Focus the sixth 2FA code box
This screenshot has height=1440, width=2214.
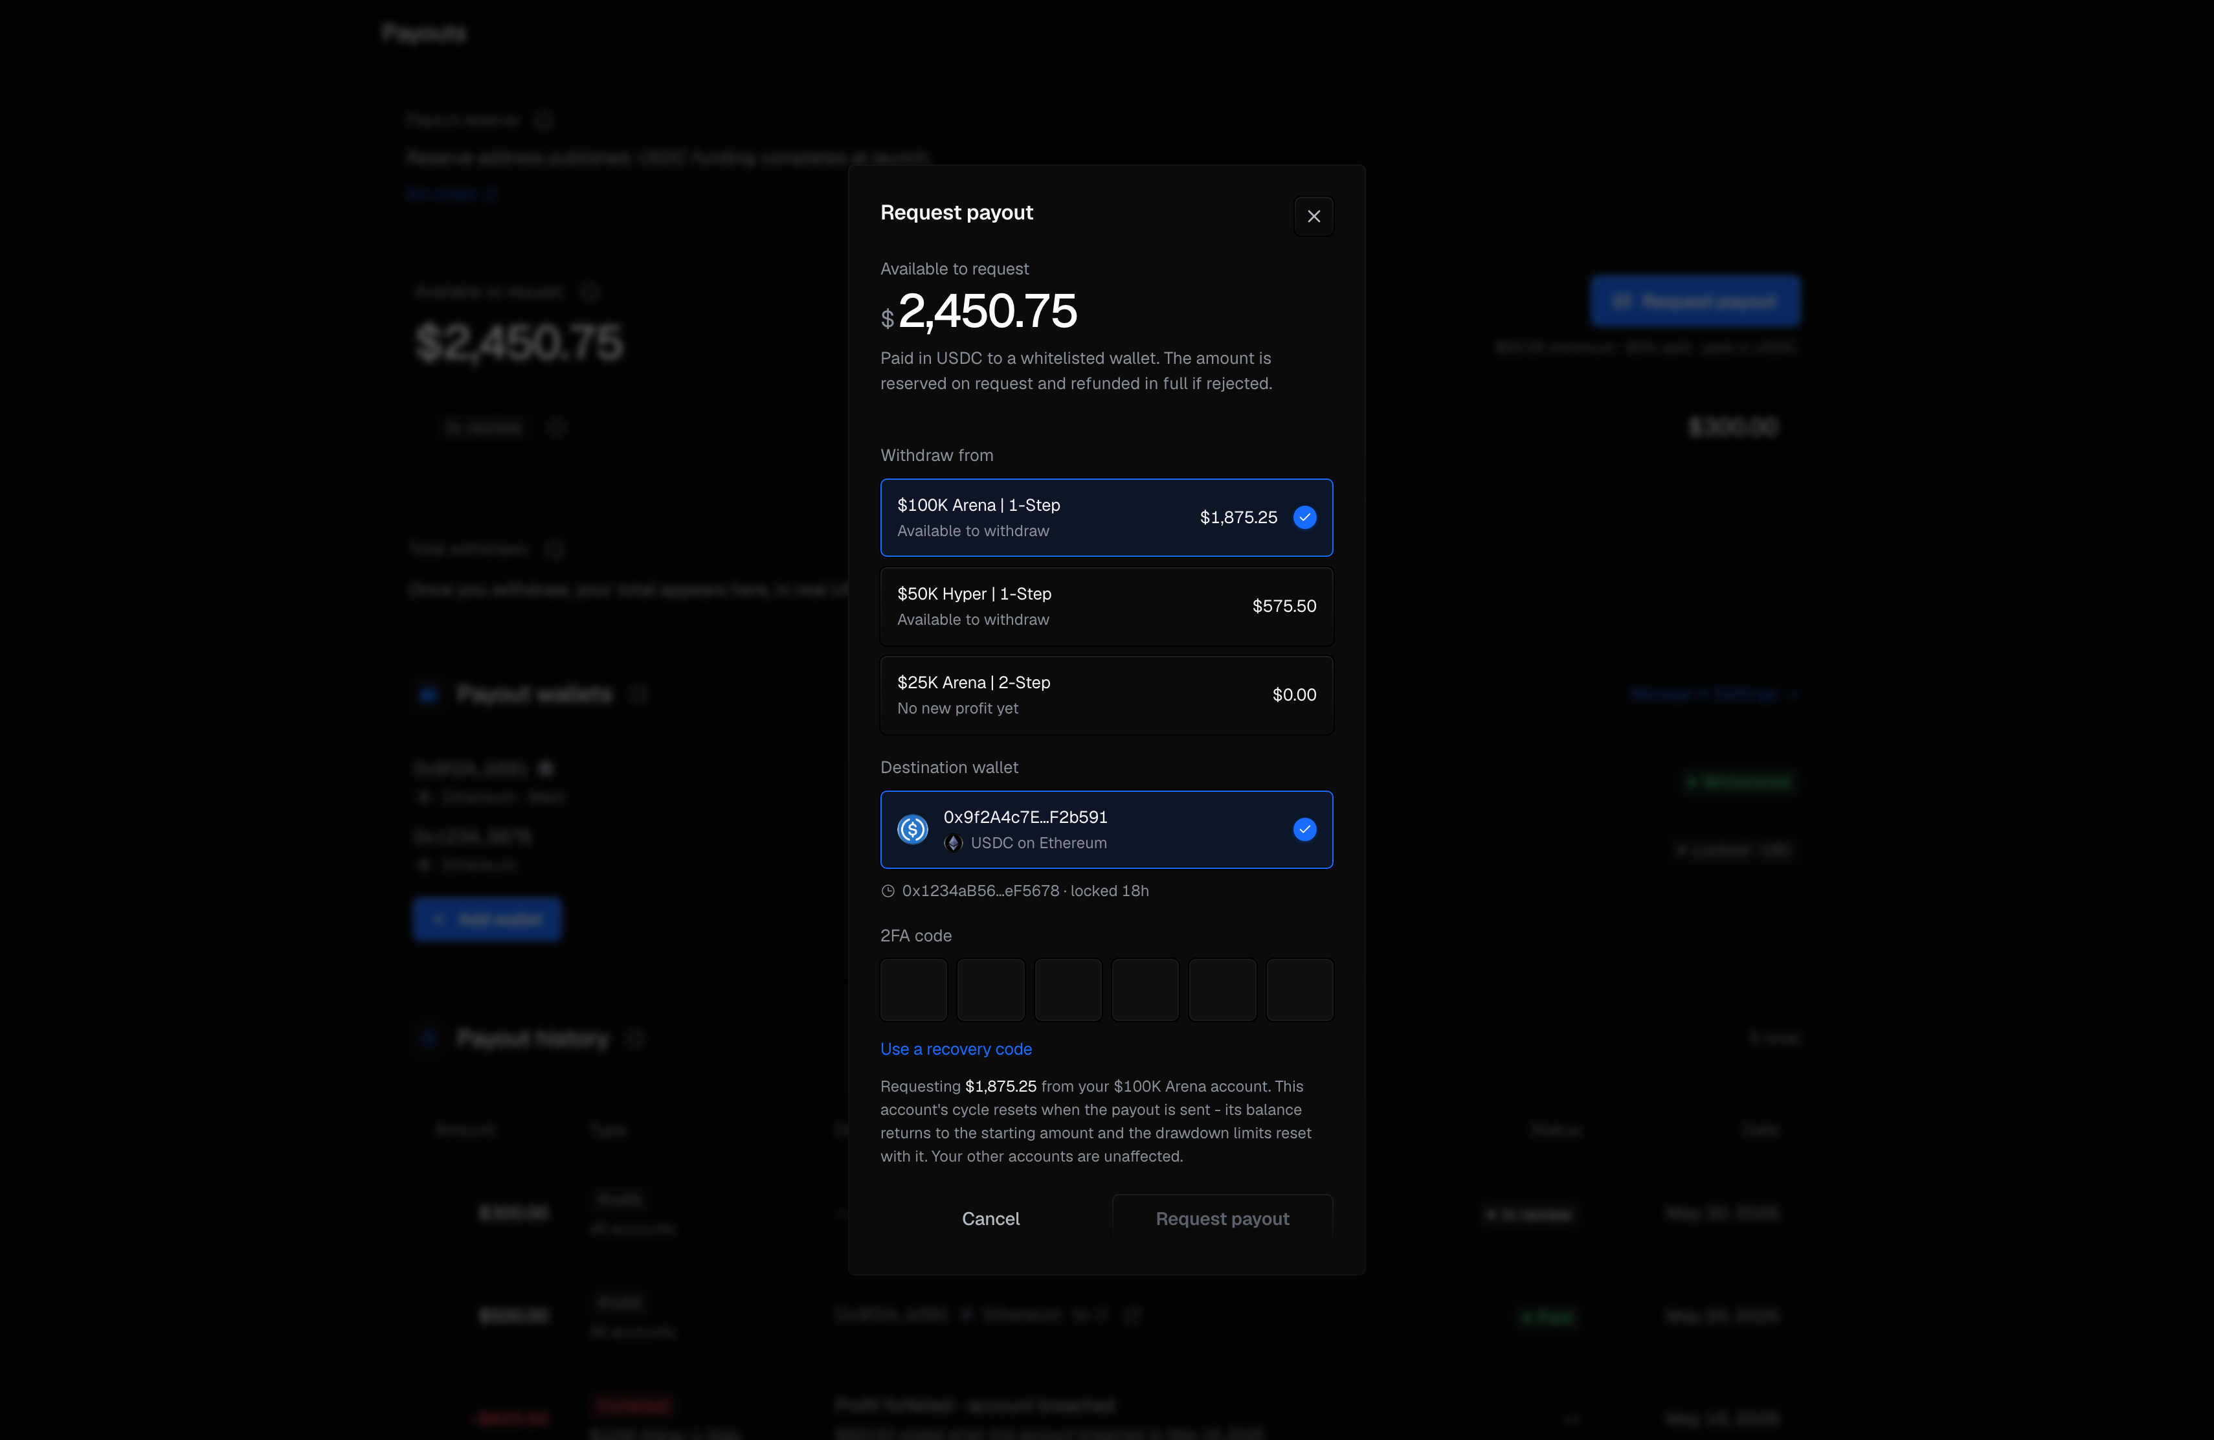[x=1299, y=990]
